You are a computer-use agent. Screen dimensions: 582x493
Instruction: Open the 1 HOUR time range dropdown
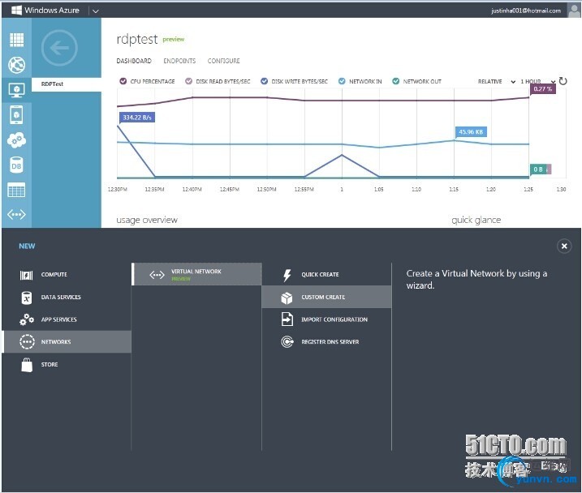(537, 82)
